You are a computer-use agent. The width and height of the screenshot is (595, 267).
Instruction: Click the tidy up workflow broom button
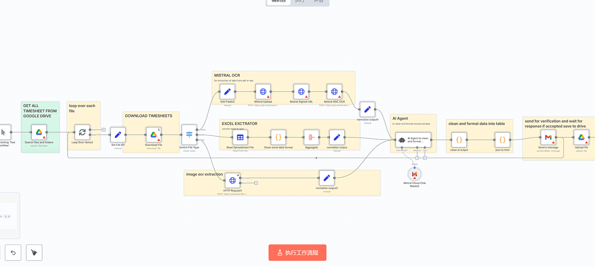tap(34, 253)
